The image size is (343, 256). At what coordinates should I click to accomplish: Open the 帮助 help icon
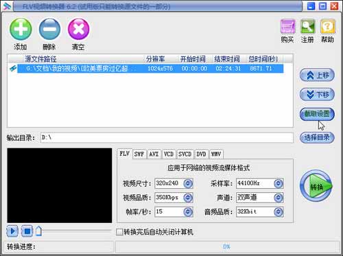point(328,27)
